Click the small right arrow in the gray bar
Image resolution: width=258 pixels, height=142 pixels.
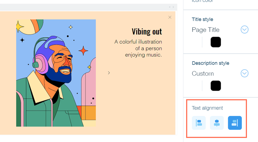(173, 7)
